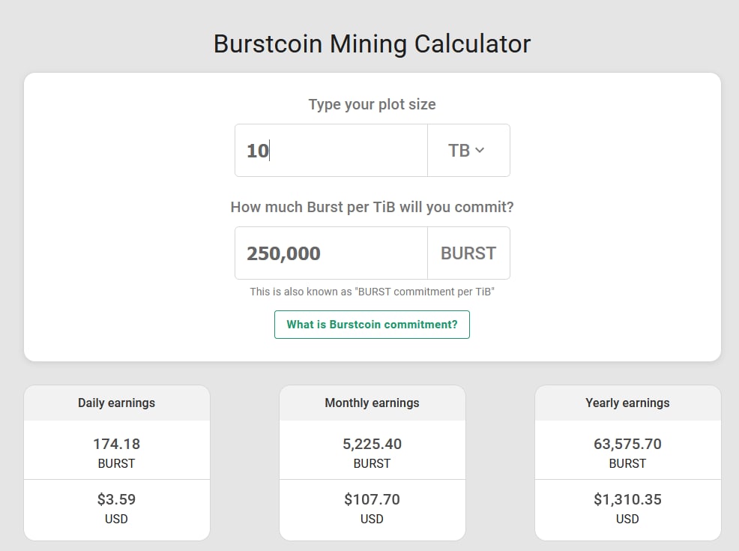Click the 63,575.70 BURST yearly value
739x551 pixels.
627,444
